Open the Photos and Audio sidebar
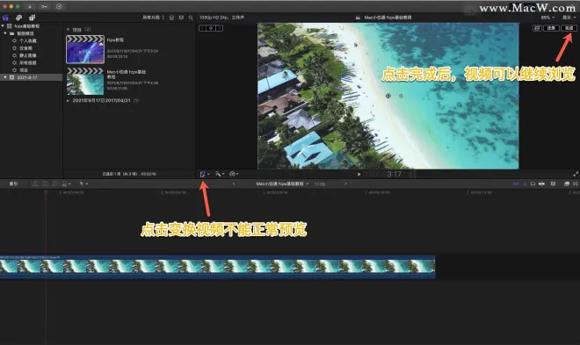Image resolution: width=580 pixels, height=345 pixels. (18, 18)
